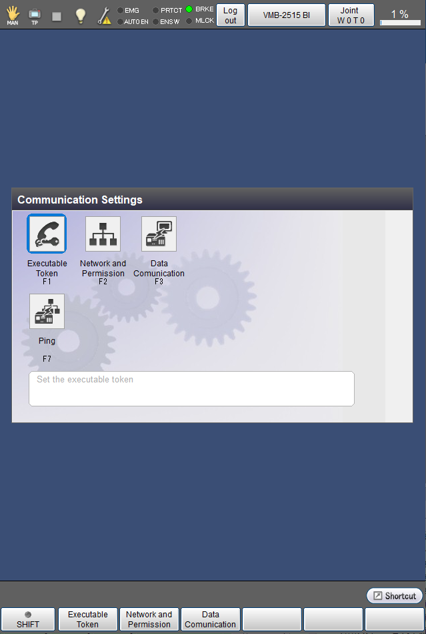Open the wrench warning icon
The image size is (426, 634).
(105, 16)
